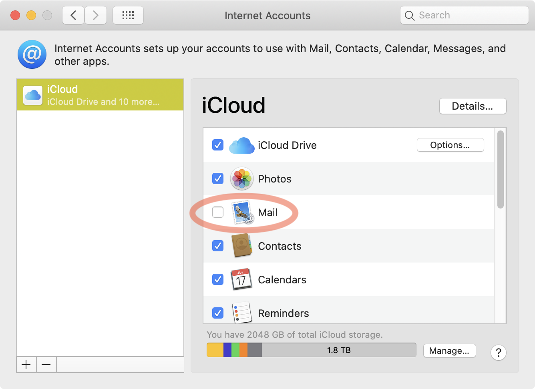Click the Contacts book icon
Screen dimensions: 535x389
[241, 246]
